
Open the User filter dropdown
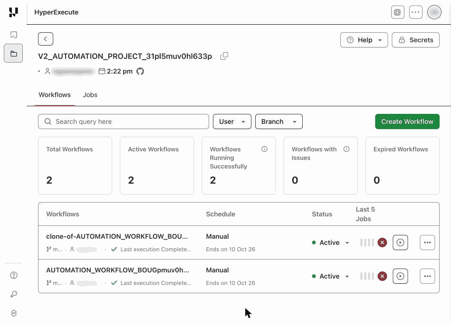coord(232,121)
